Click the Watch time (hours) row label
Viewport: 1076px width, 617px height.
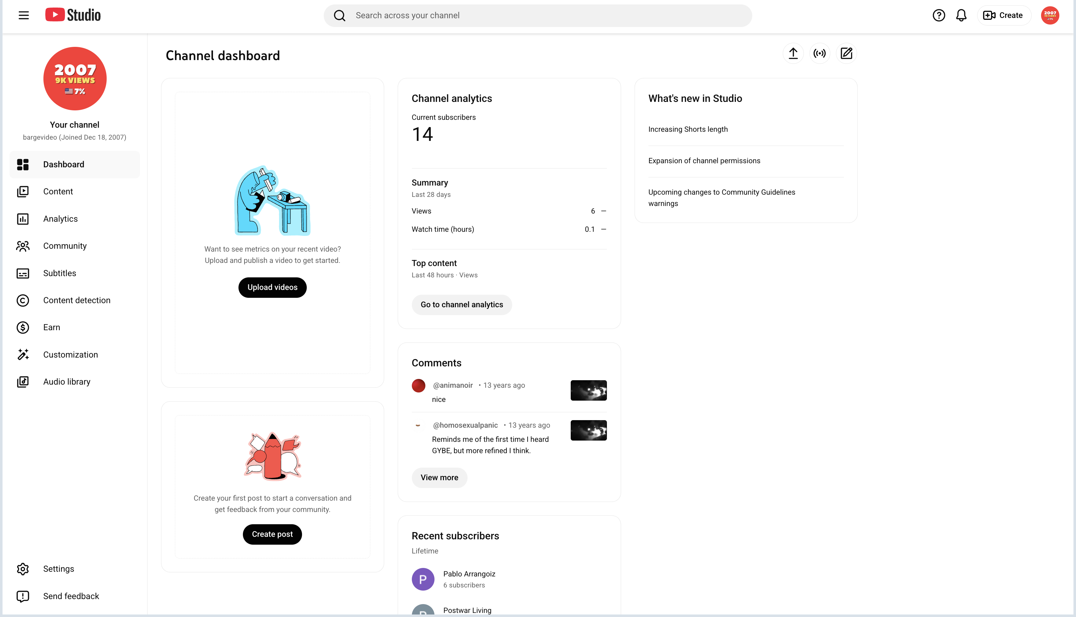tap(443, 229)
